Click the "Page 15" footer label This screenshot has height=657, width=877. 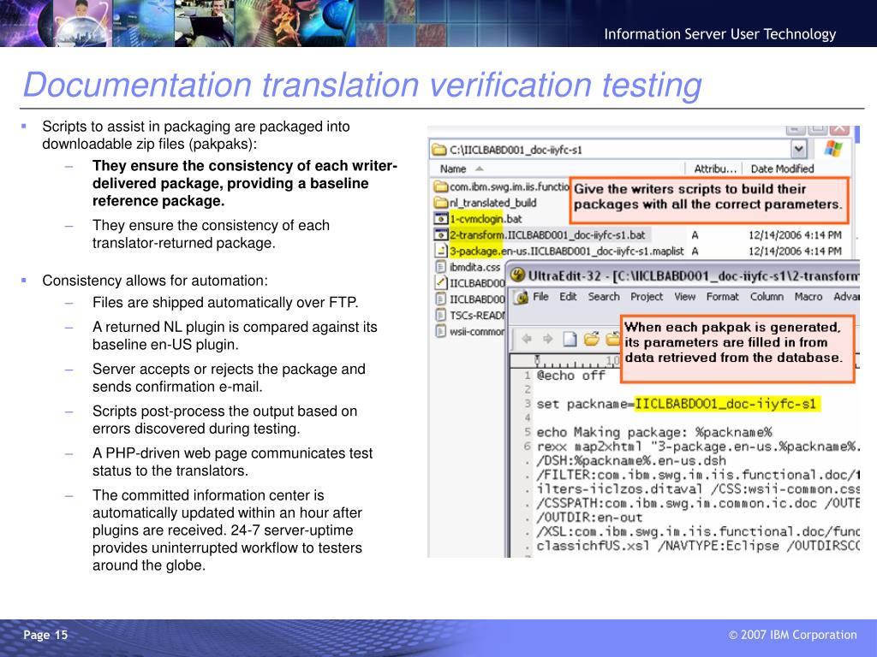[x=45, y=635]
